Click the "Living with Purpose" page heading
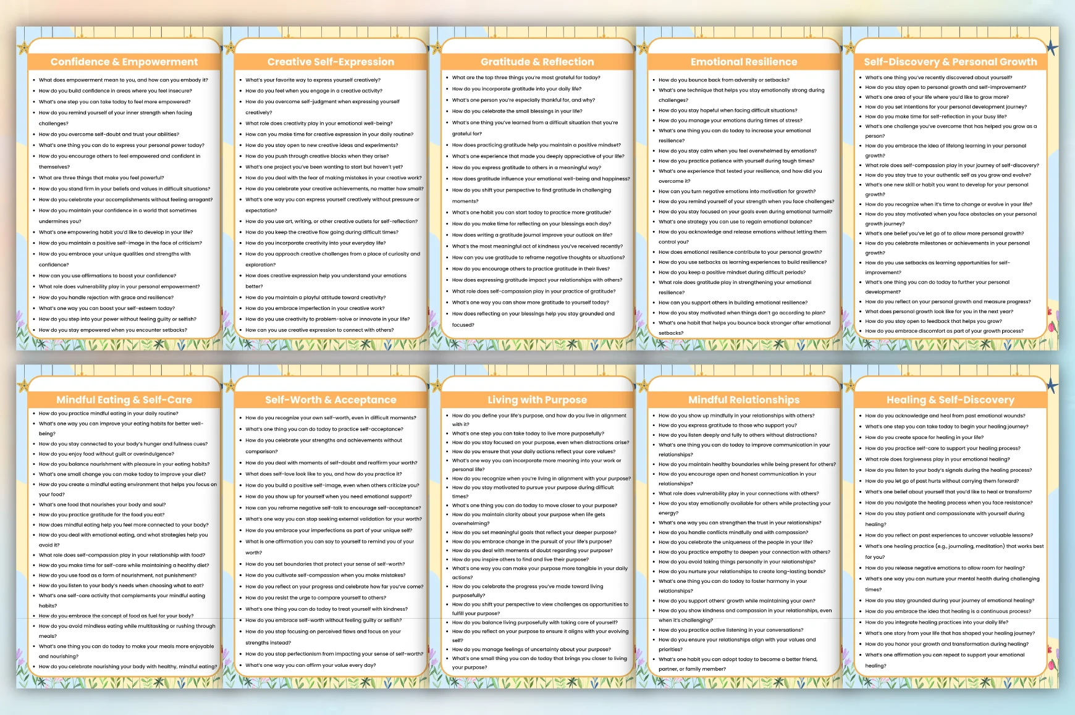 tap(537, 399)
